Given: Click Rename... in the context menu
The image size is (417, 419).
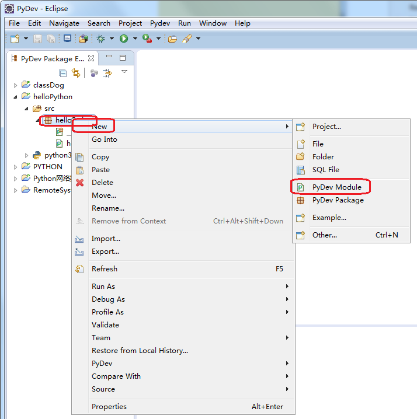Looking at the screenshot, I should (183, 208).
